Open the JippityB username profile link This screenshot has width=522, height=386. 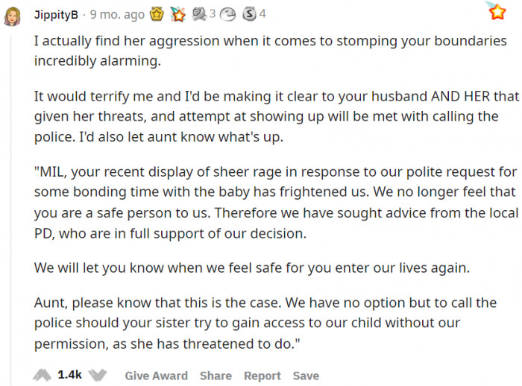56,14
